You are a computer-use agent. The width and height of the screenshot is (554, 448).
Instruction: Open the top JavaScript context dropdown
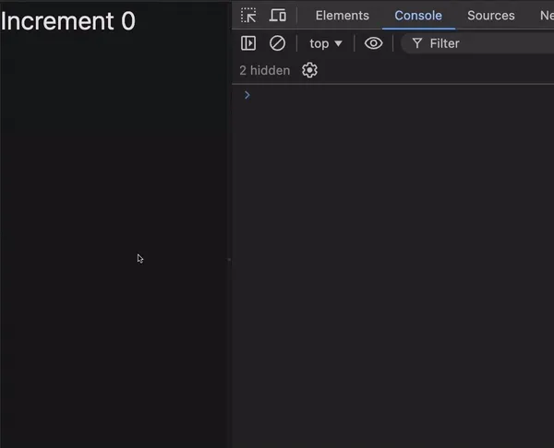325,43
